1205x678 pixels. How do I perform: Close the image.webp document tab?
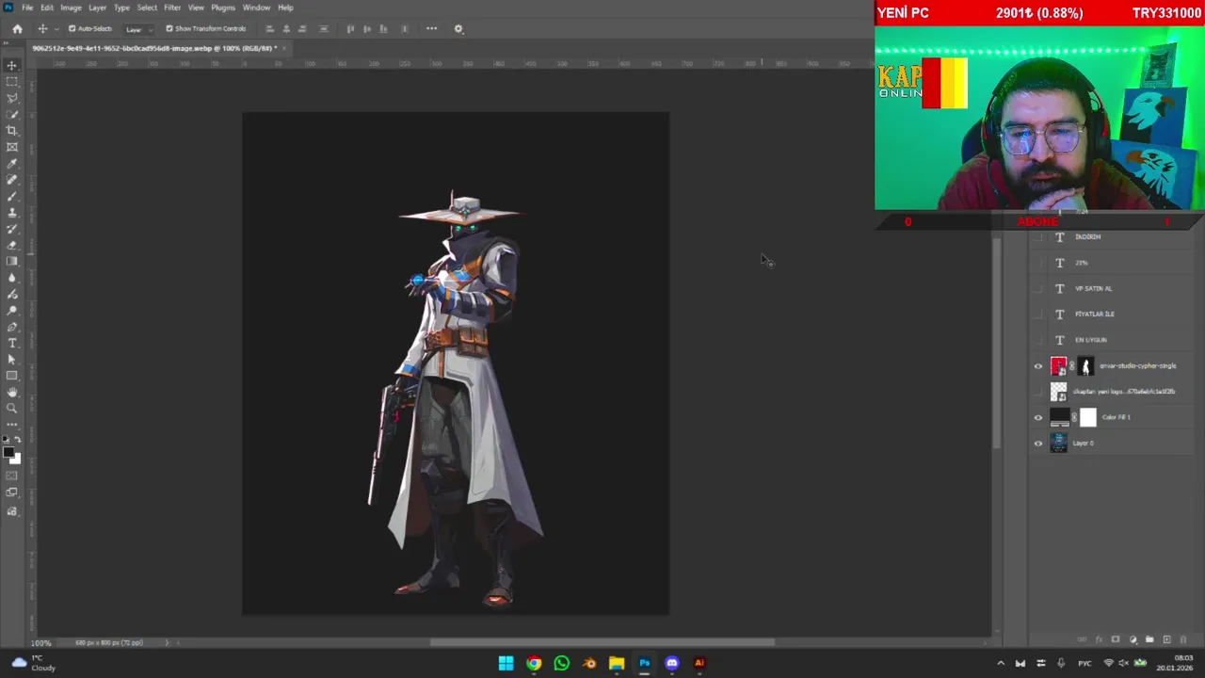click(x=285, y=48)
